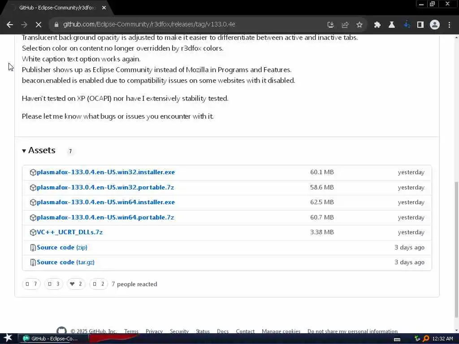Open the Security footer link
Screen dimensions: 459x344
(179, 331)
